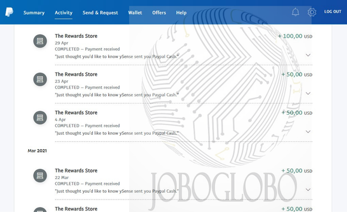Go to the Summary tab
347x212 pixels.
[34, 13]
